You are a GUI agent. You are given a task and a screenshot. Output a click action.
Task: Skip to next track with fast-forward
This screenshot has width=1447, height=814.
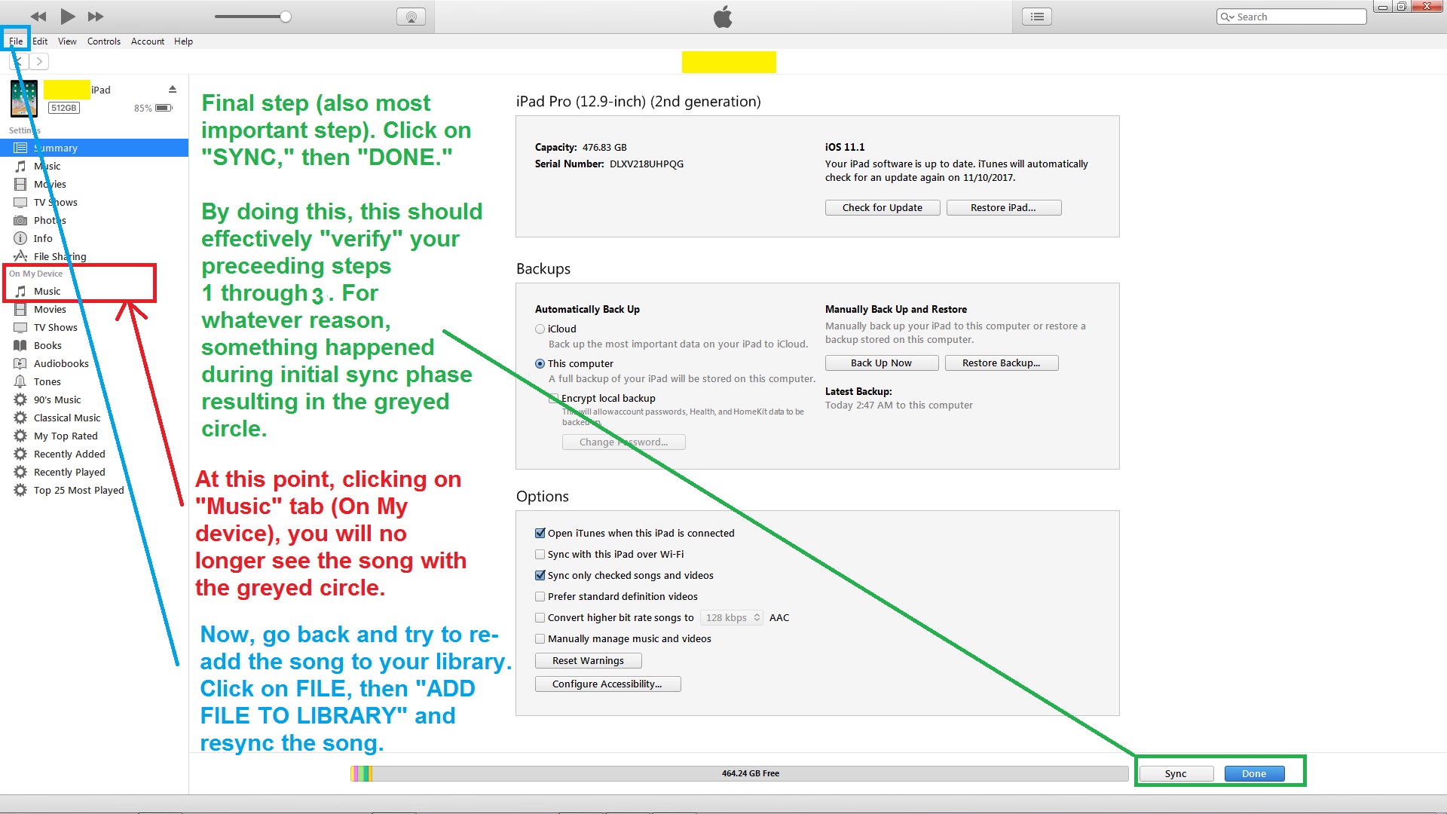[96, 16]
